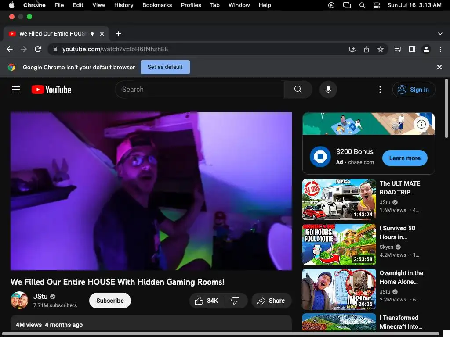Share this page using the share icon
Screen dimensions: 450x337
[367, 49]
